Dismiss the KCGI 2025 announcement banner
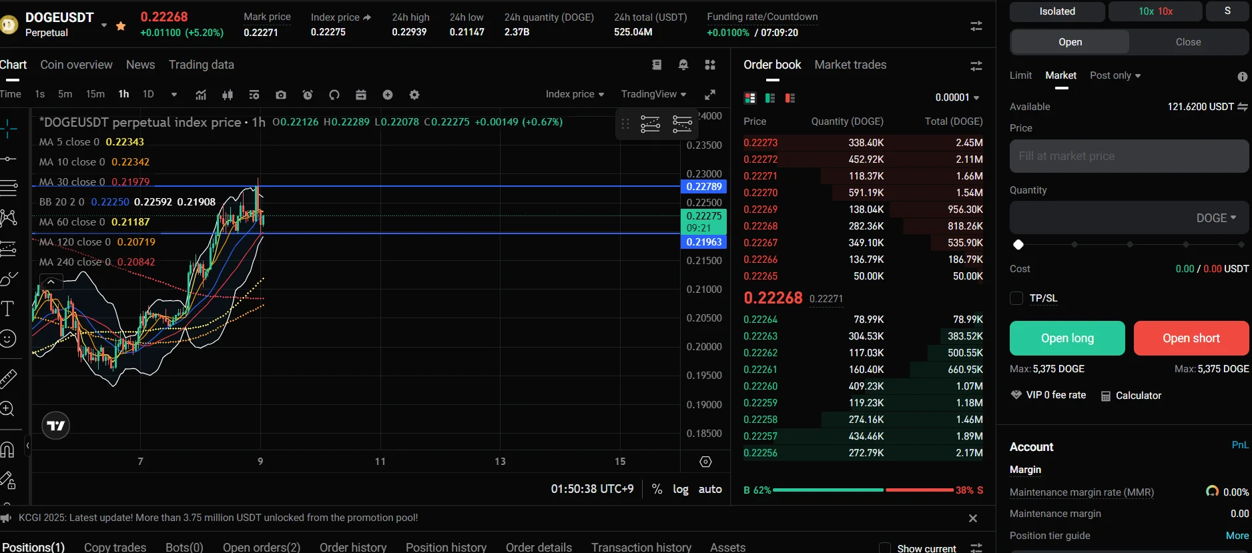The width and height of the screenshot is (1252, 553). [x=973, y=518]
